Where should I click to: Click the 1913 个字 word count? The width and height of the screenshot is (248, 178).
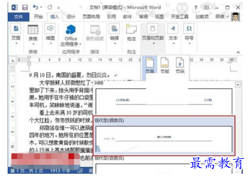pyautogui.click(x=60, y=171)
